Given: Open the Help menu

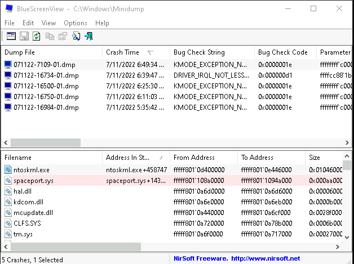Looking at the screenshot, I should pos(102,23).
